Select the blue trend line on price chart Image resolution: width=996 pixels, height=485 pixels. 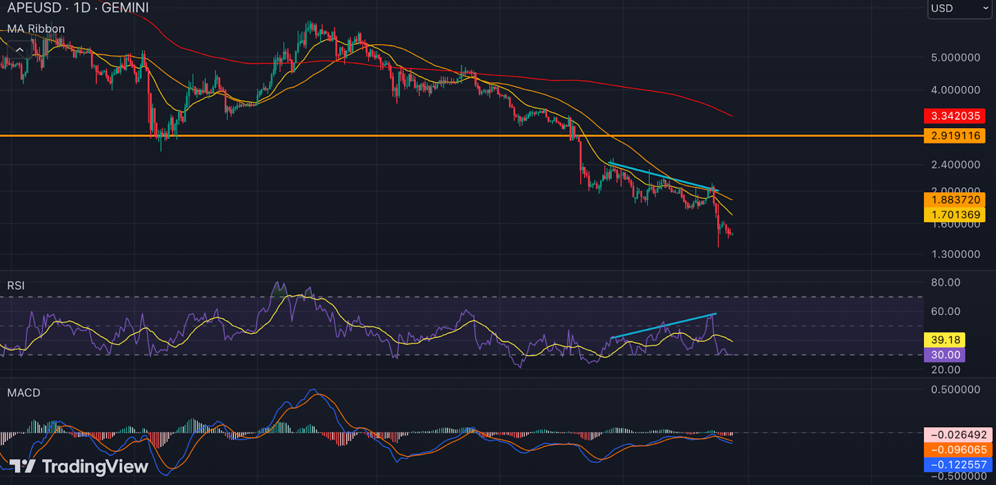663,177
